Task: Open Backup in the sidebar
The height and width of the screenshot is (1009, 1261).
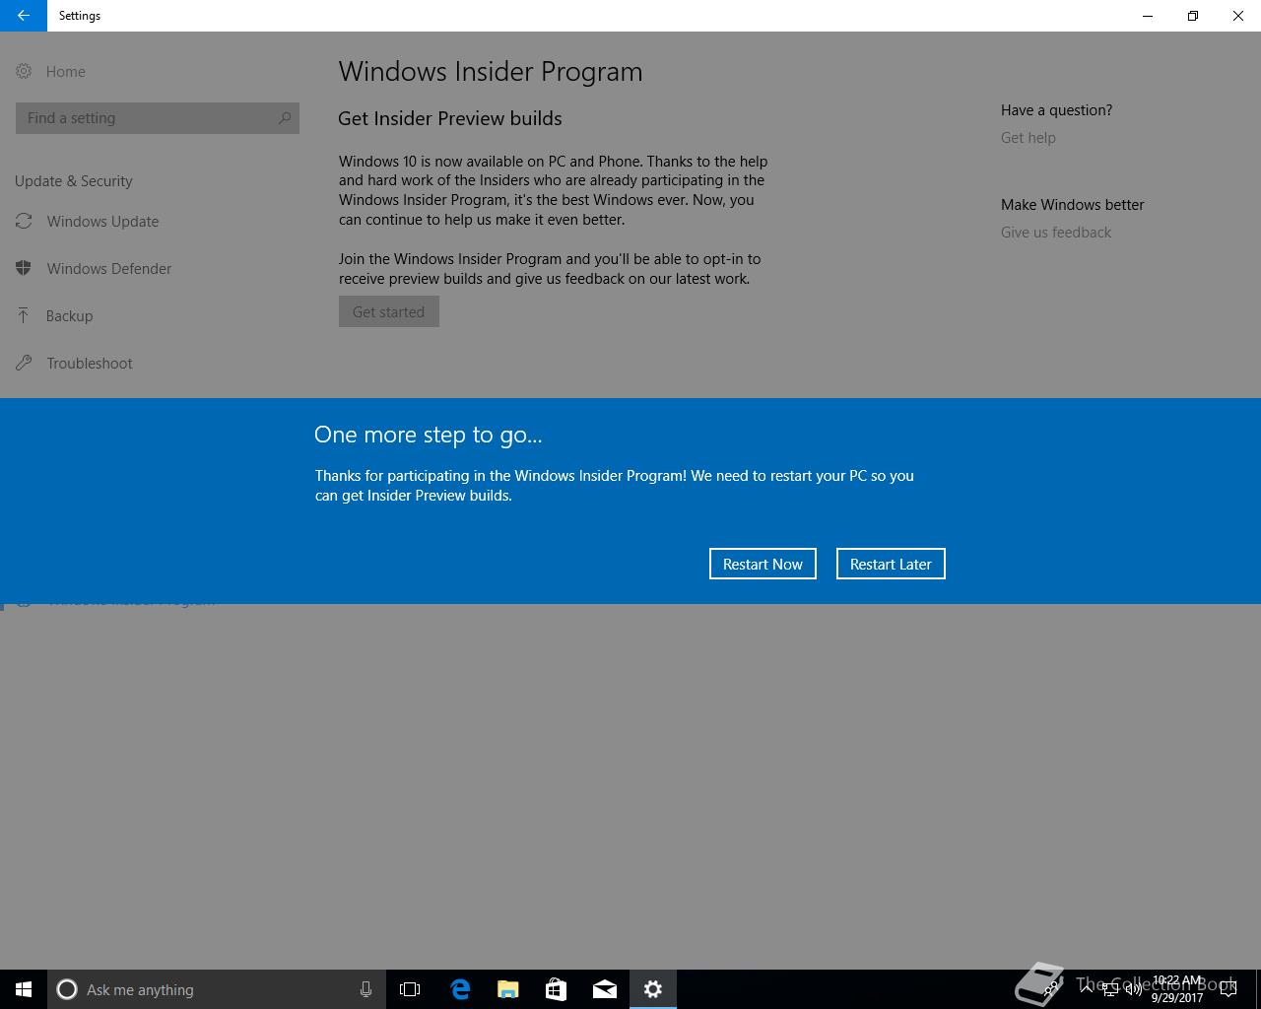Action: click(x=69, y=315)
